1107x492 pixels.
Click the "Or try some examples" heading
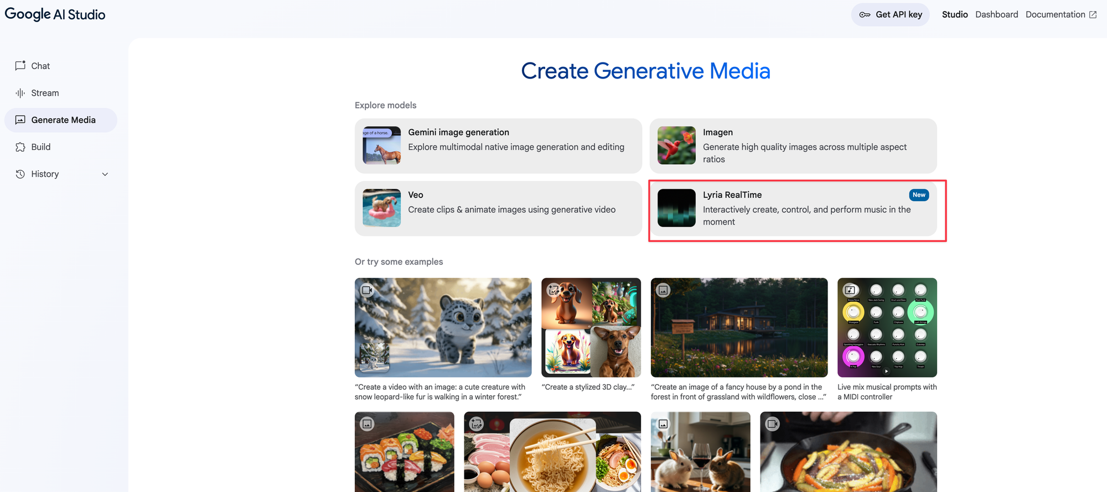coord(399,261)
